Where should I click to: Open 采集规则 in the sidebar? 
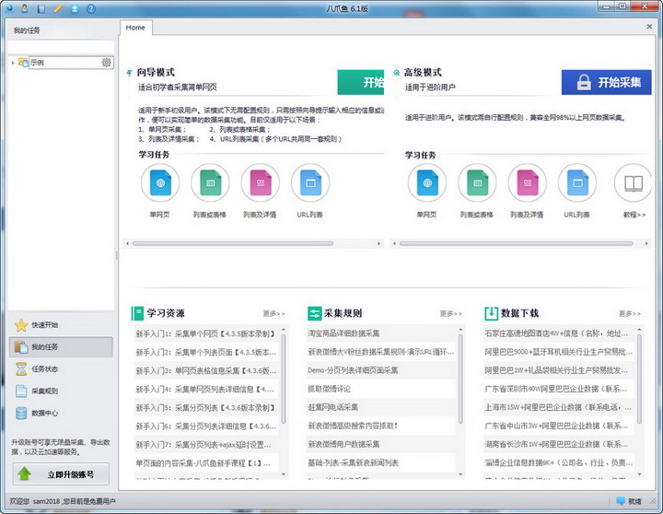[x=61, y=391]
